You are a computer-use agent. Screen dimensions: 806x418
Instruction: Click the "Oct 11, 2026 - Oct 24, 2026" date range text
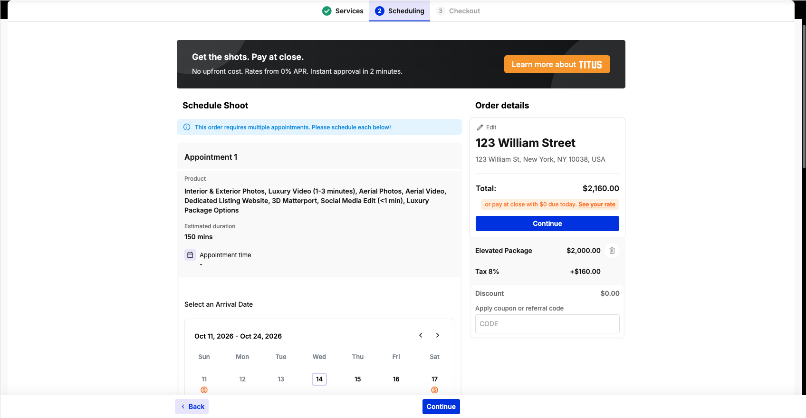[238, 336]
